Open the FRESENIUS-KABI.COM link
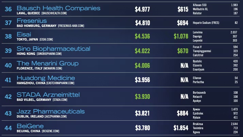243x137 pixels. tap(74, 26)
